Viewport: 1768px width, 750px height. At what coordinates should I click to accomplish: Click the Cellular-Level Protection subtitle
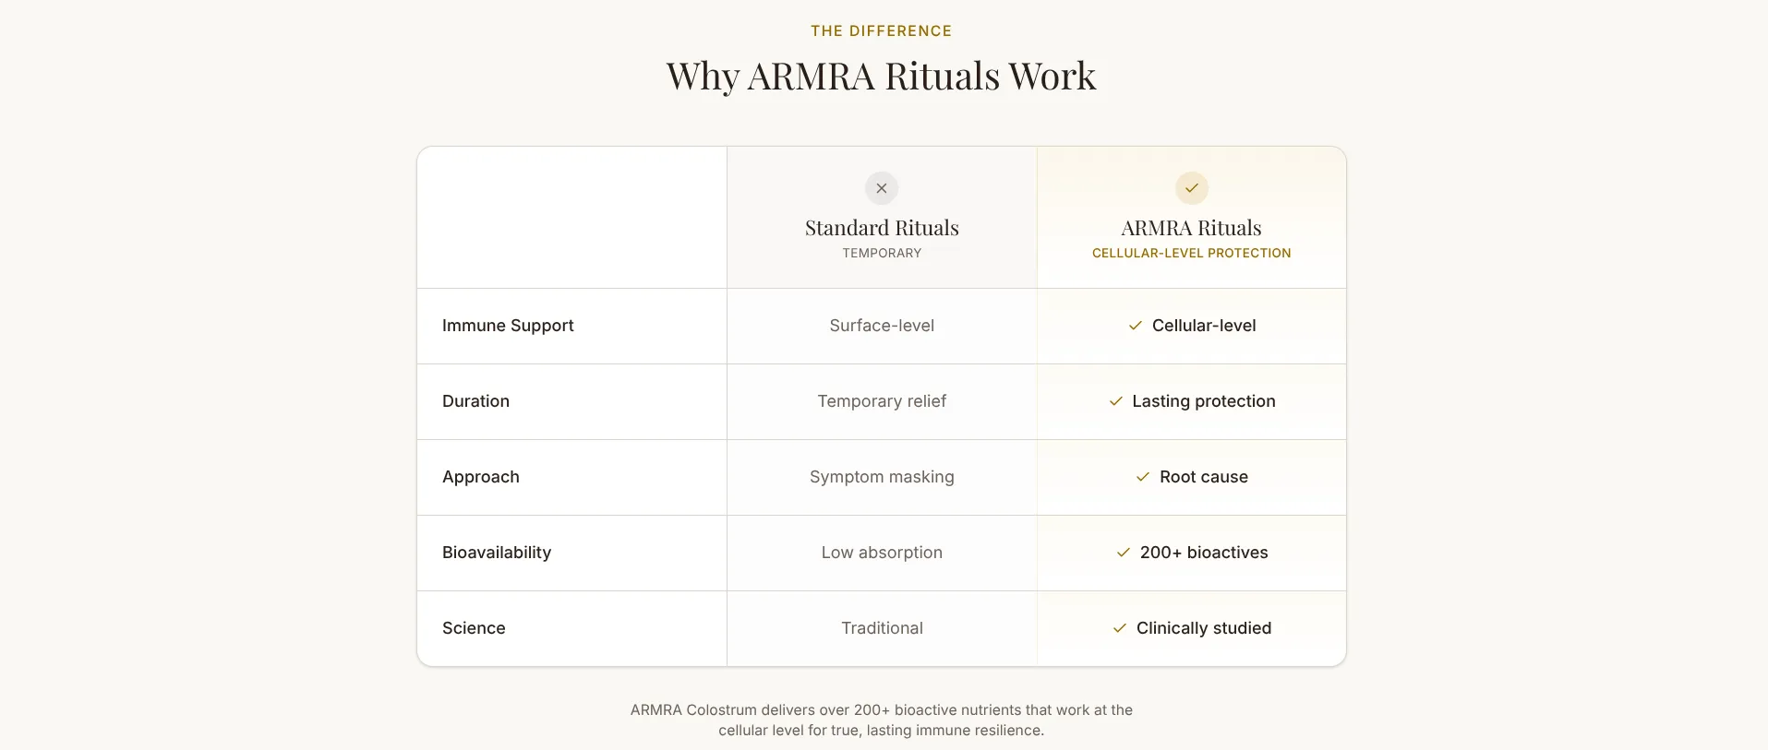tap(1191, 253)
